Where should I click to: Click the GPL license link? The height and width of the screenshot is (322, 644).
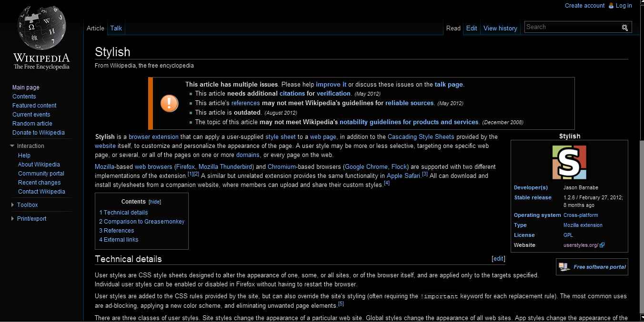(568, 235)
